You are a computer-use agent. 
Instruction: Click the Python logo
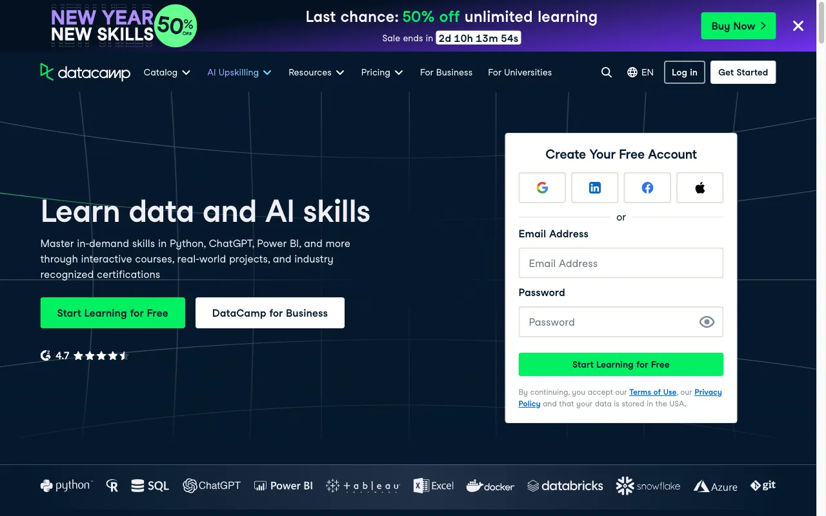66,486
